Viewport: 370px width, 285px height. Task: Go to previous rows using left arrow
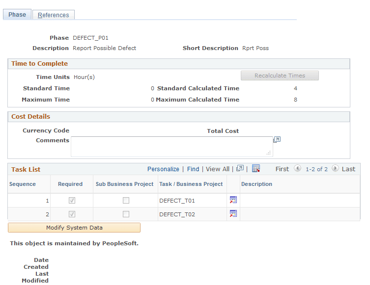point(297,168)
